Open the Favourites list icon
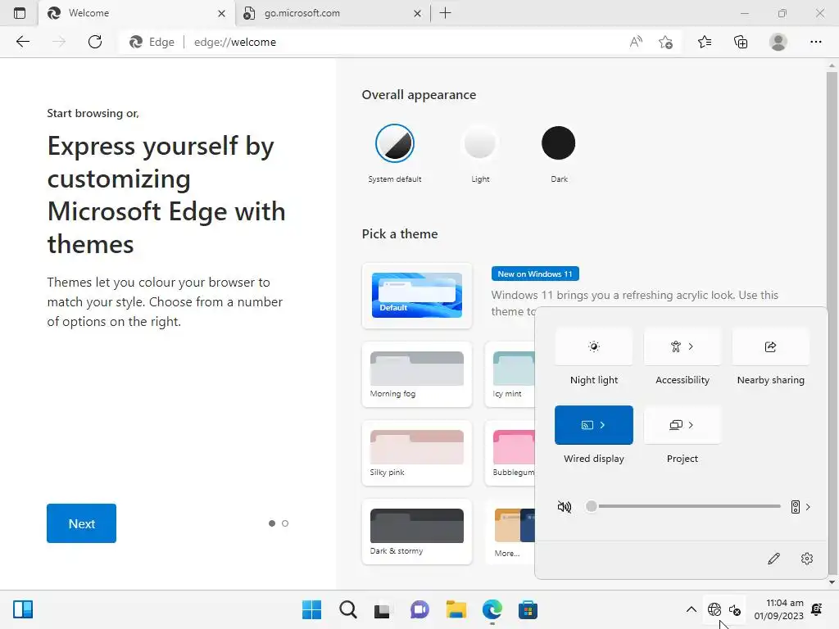This screenshot has height=629, width=839. click(x=705, y=42)
